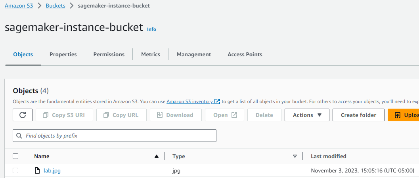Open the lab.jpg object link
The width and height of the screenshot is (419, 178).
coord(52,170)
